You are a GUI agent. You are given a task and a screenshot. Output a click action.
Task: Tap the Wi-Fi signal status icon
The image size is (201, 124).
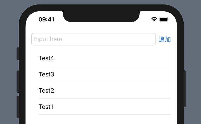[154, 19]
